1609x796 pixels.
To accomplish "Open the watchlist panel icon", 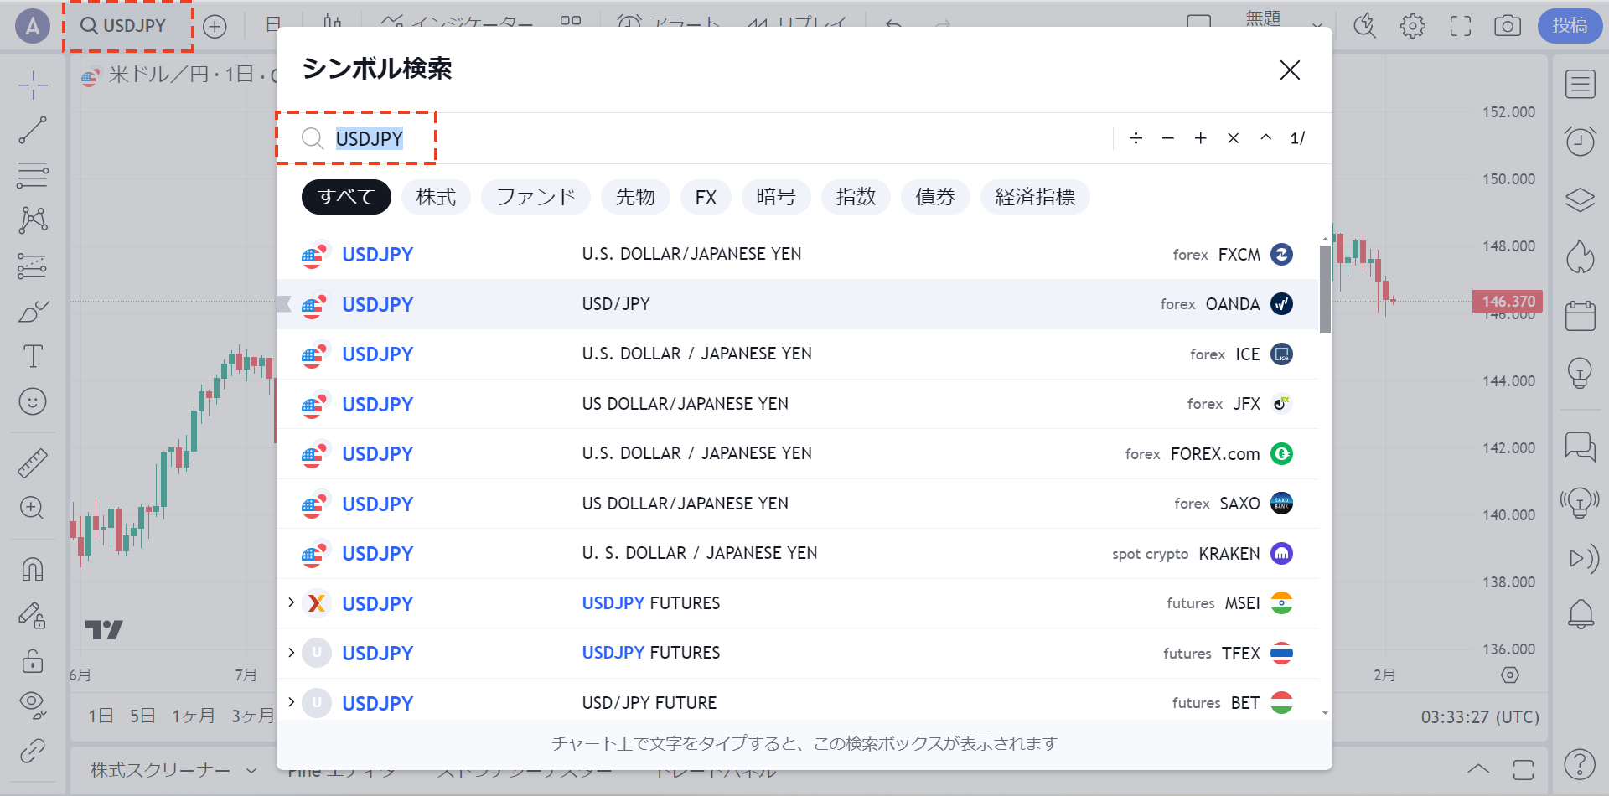I will point(1580,85).
